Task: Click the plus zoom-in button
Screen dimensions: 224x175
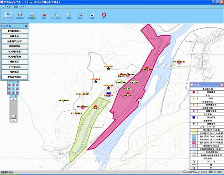Action: click(13, 99)
